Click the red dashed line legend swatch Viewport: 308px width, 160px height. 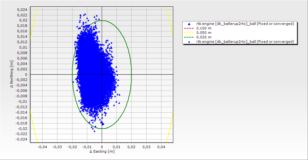pos(189,28)
